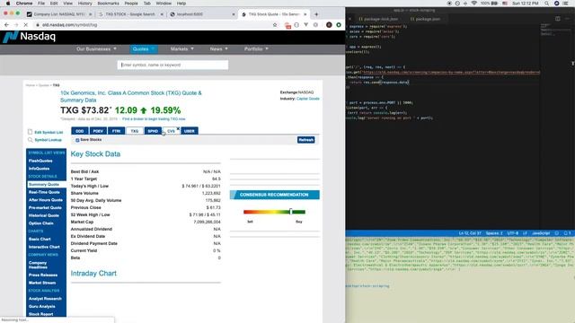
Task: Close the localhost:6000 tab
Action: click(234, 14)
